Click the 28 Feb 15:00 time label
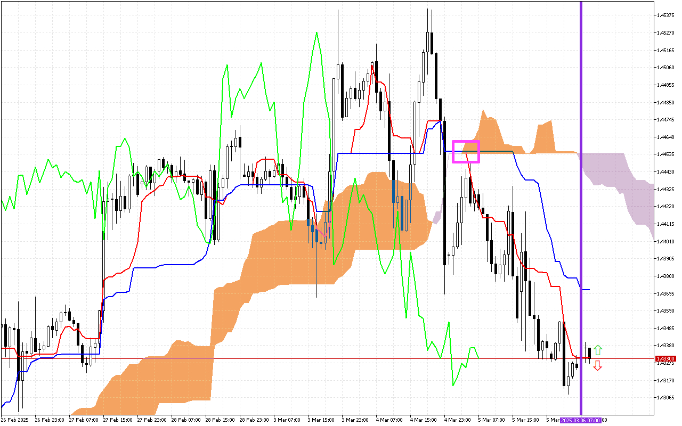 (220, 420)
